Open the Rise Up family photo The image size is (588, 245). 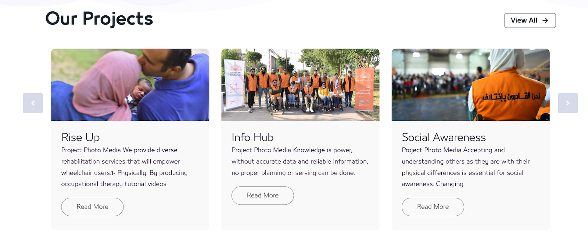click(x=130, y=85)
